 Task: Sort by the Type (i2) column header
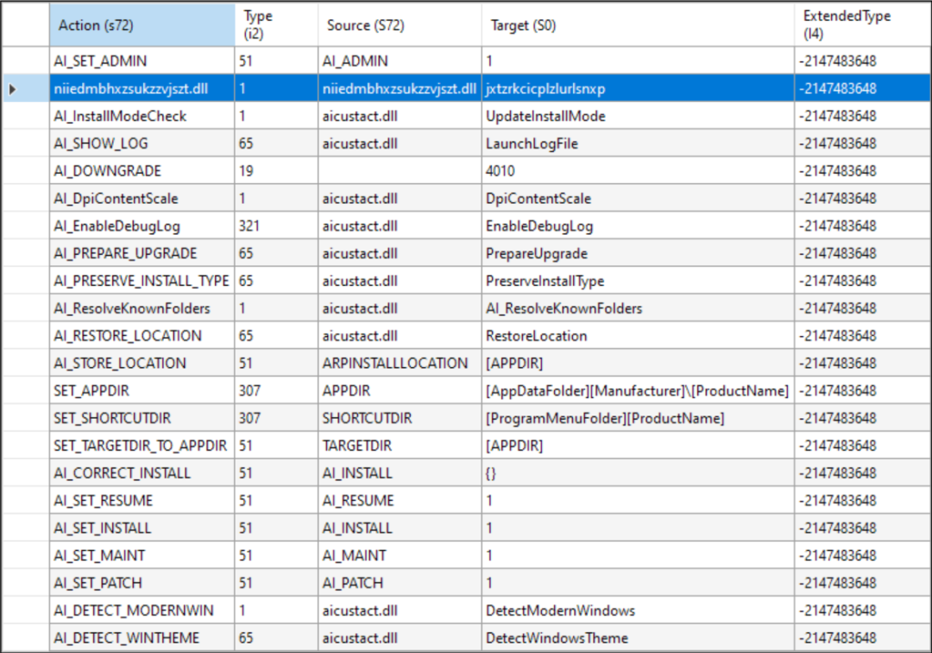point(276,25)
